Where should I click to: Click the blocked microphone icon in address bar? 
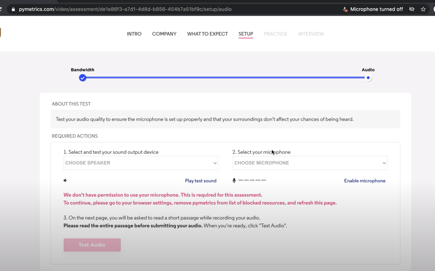click(345, 9)
